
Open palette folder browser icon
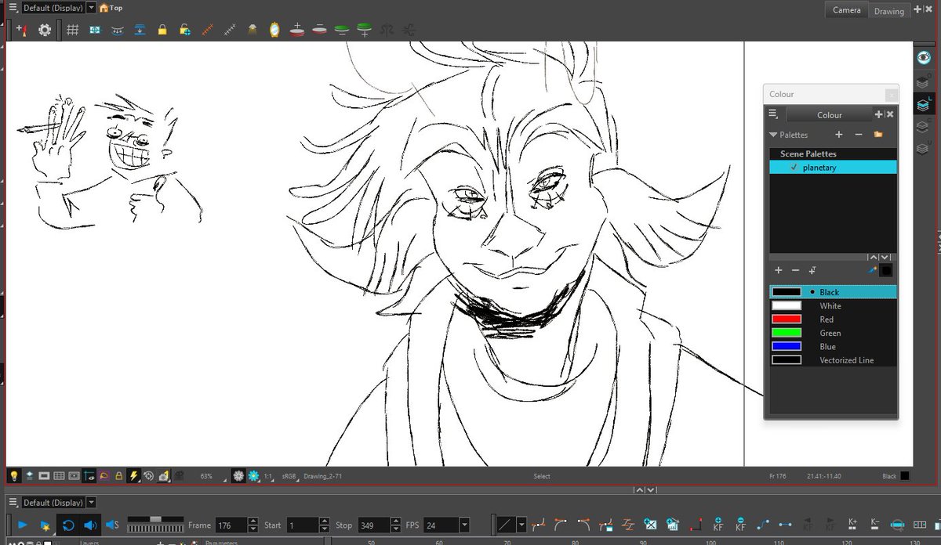[878, 135]
